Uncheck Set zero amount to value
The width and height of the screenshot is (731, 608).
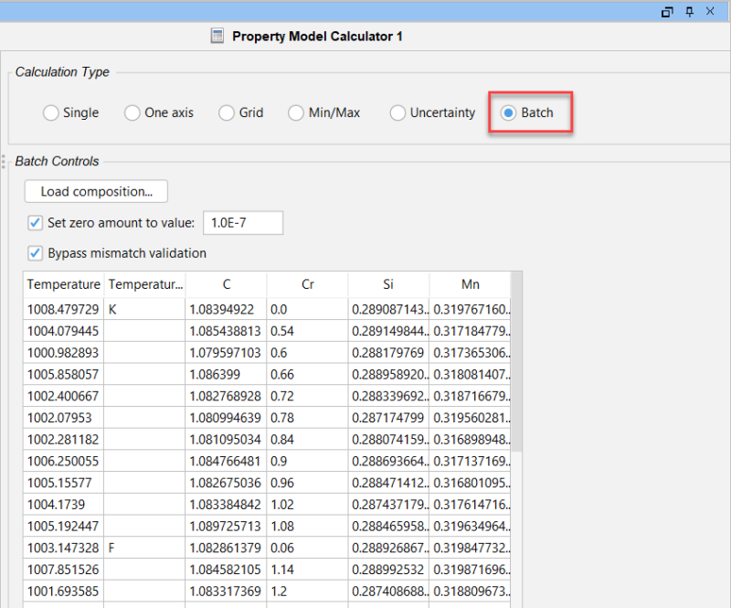[35, 223]
